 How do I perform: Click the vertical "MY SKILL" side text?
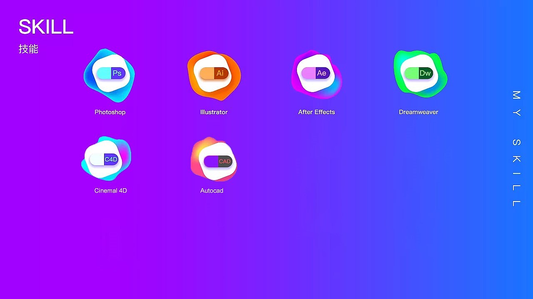(516, 149)
